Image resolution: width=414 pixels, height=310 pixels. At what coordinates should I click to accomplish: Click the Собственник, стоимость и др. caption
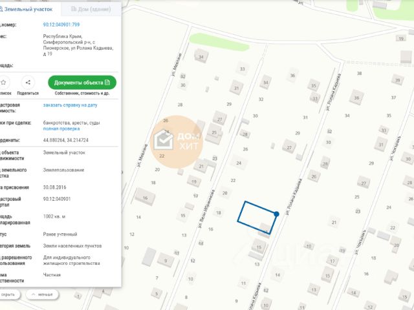tap(82, 93)
